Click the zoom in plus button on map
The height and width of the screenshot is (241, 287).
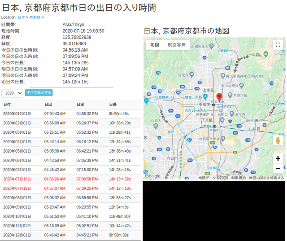(278, 158)
